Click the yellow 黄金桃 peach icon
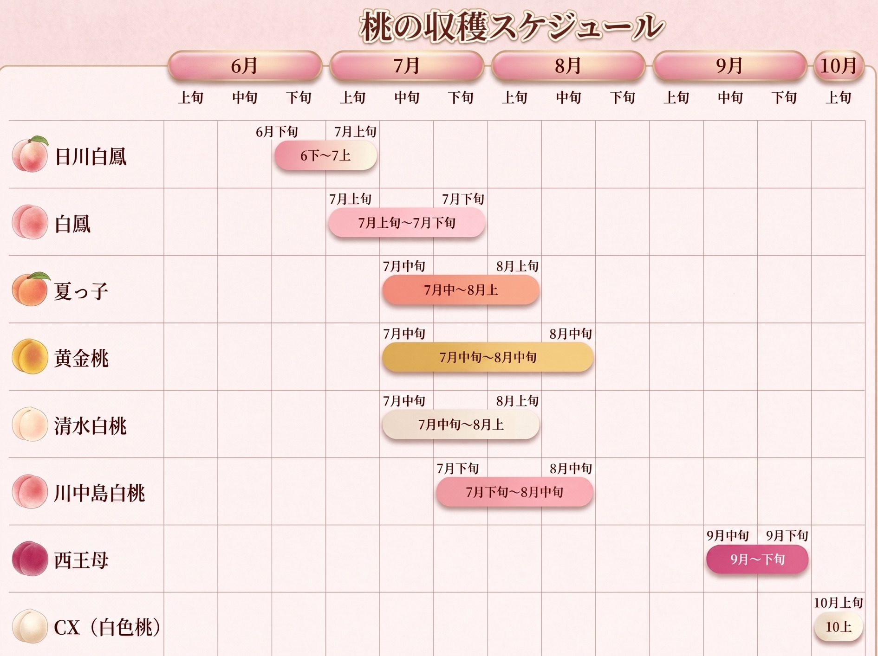 30,357
